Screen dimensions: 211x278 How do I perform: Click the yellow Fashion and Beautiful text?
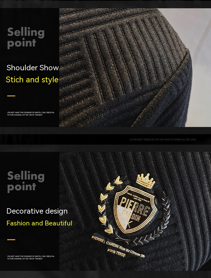point(39,223)
